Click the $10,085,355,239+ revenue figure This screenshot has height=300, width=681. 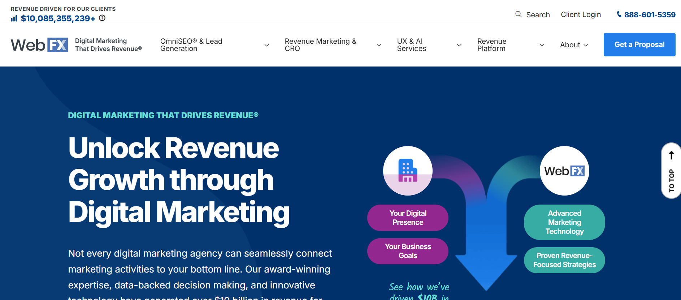coord(58,18)
